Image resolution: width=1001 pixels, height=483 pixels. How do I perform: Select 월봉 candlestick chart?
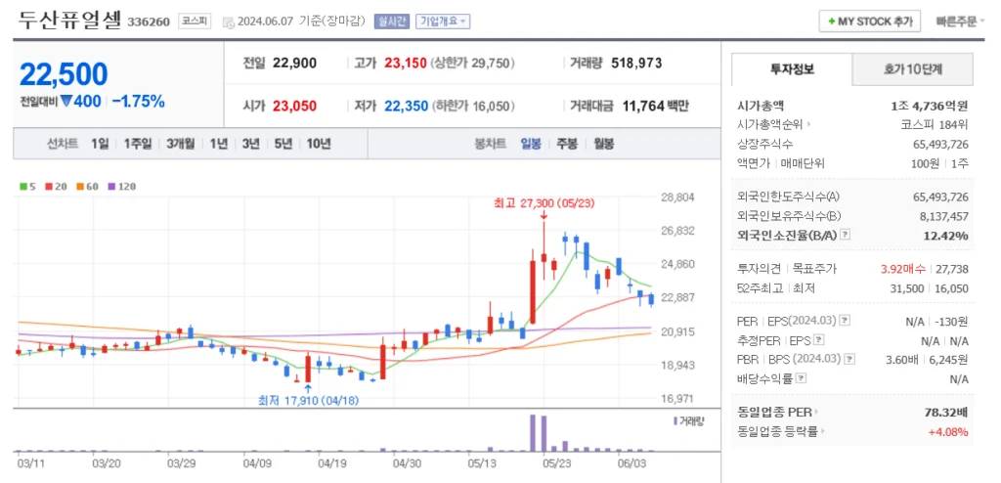pyautogui.click(x=603, y=144)
